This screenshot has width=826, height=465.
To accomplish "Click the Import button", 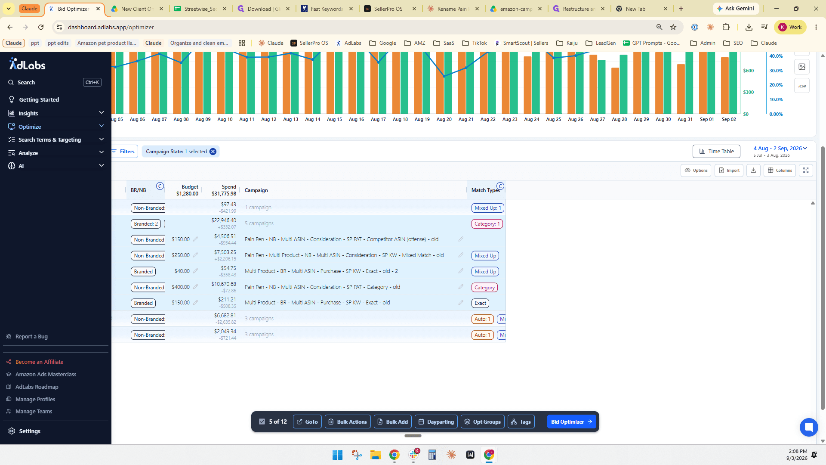I will tap(729, 170).
